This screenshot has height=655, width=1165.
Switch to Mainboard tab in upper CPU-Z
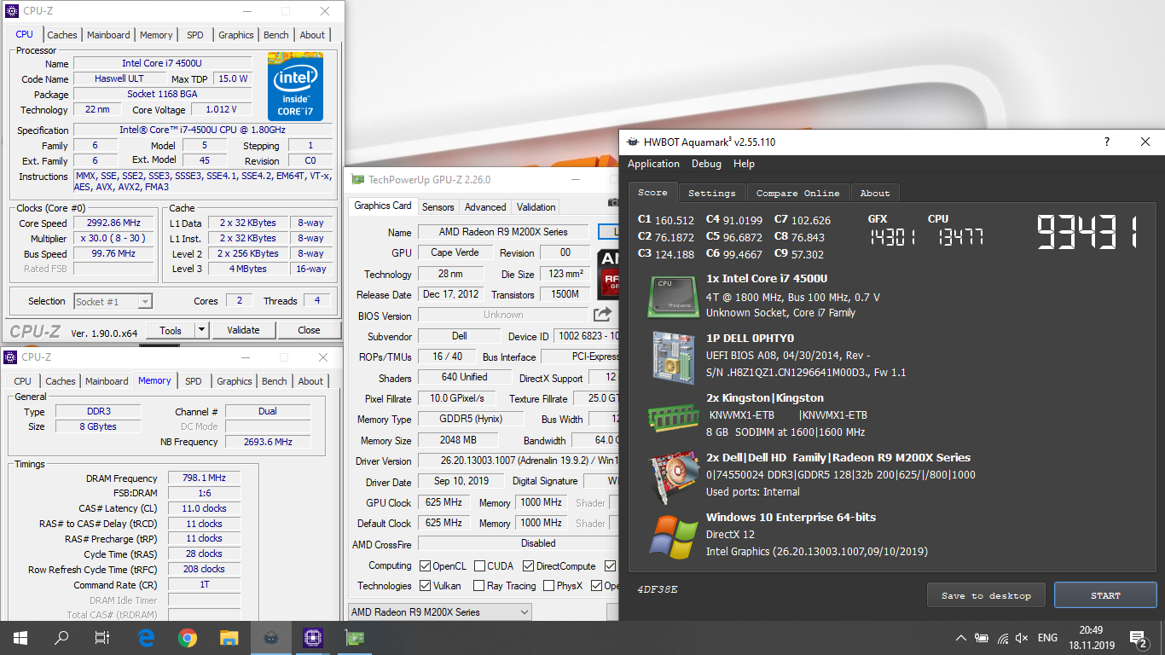[x=108, y=35]
